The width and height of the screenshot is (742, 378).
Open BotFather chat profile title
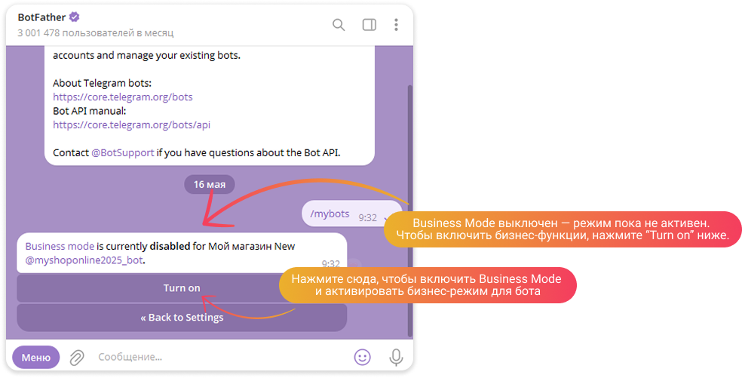tap(41, 17)
